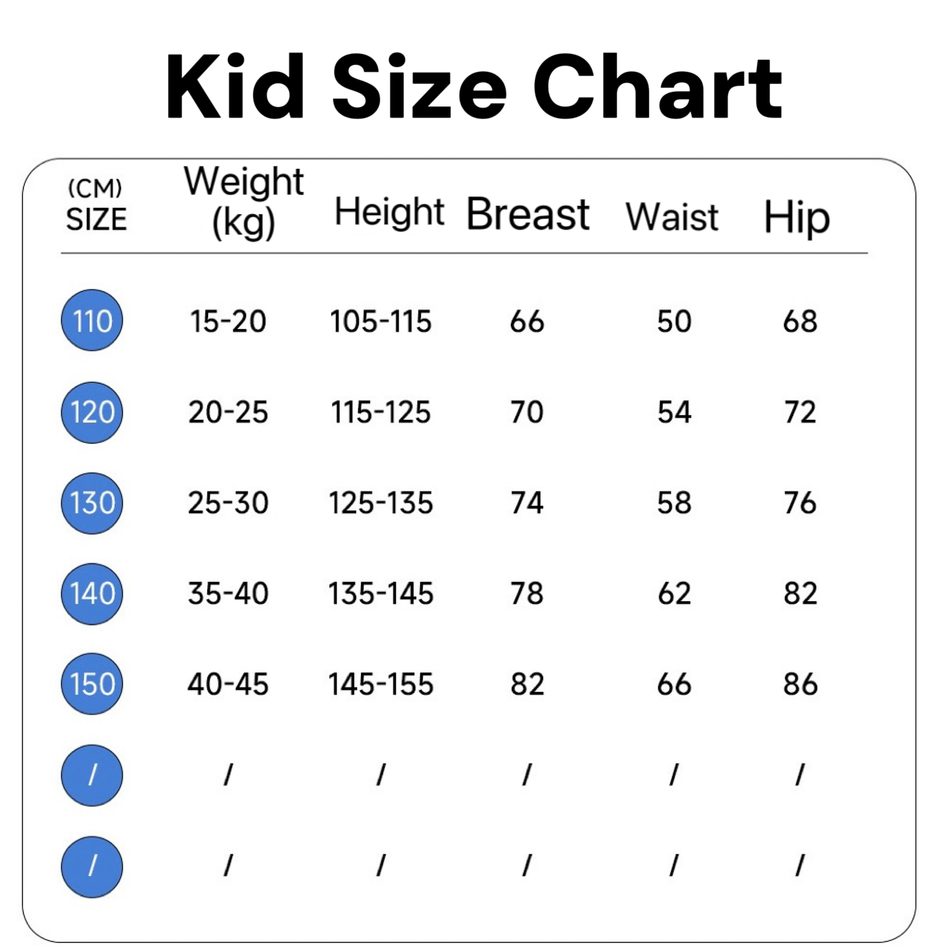Click the Weight (kg) column header
The width and height of the screenshot is (948, 948).
click(x=243, y=202)
